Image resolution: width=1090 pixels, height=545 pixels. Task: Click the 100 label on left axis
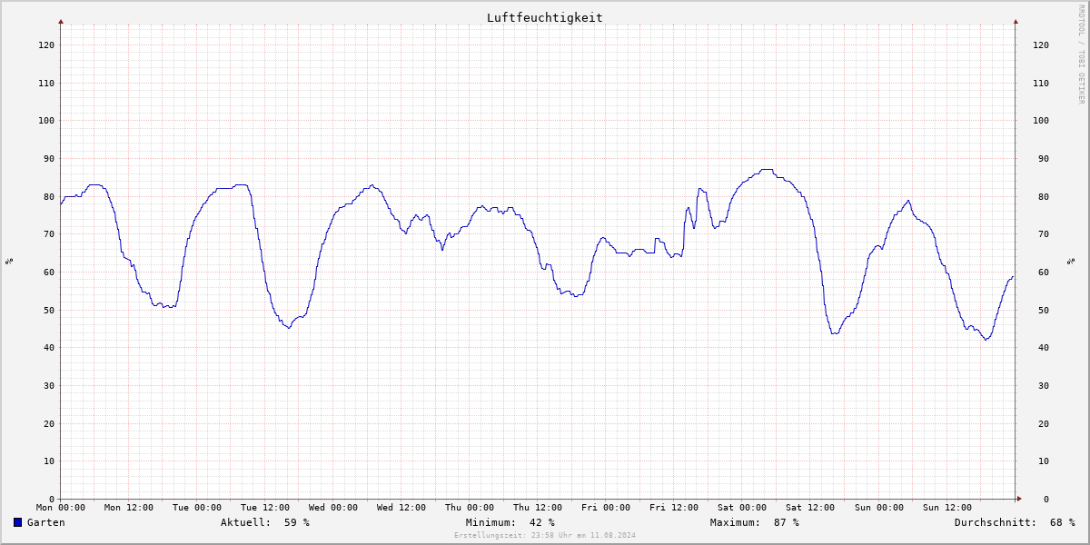click(46, 120)
